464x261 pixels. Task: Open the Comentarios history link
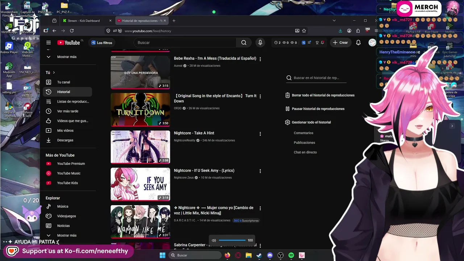click(303, 133)
